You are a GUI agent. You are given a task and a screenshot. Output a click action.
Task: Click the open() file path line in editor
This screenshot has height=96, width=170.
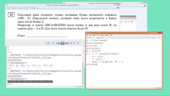click(x=123, y=38)
